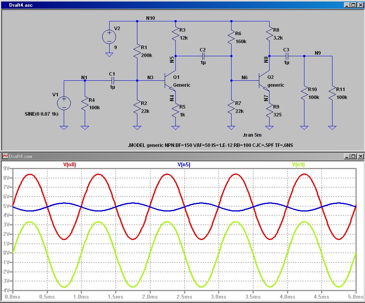The image size is (365, 303).
Task: Maximize the Draft4.asc schematic window
Action: [x=354, y=5]
